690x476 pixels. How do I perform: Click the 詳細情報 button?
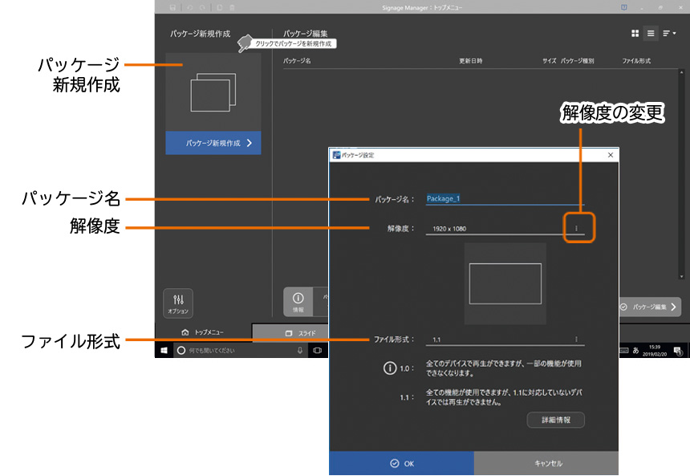[555, 420]
